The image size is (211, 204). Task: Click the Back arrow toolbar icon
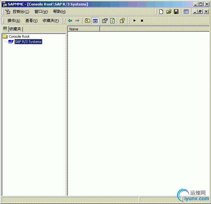click(70, 21)
